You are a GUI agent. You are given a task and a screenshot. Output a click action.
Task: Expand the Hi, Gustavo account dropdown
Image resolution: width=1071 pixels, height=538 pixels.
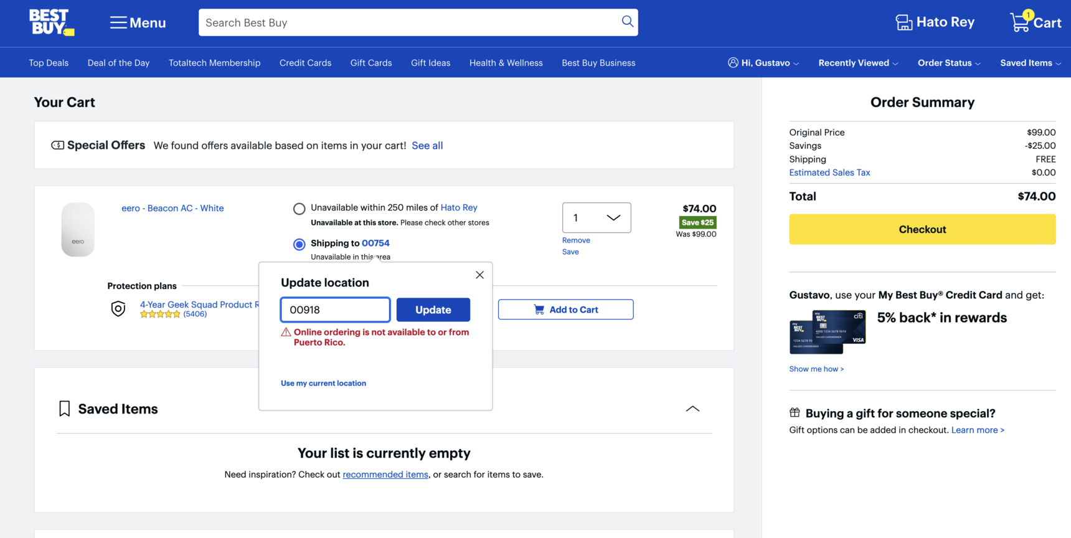pyautogui.click(x=763, y=62)
